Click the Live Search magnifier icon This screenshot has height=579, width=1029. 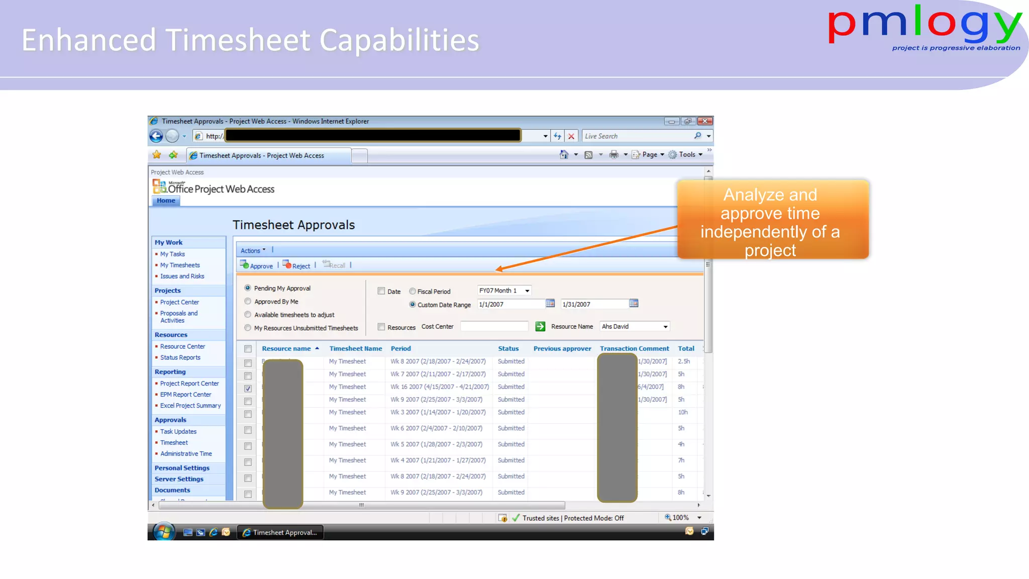[697, 136]
